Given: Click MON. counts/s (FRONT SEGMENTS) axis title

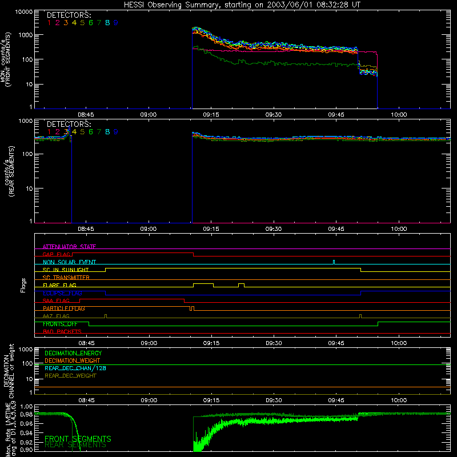Looking at the screenshot, I should (x=5, y=59).
